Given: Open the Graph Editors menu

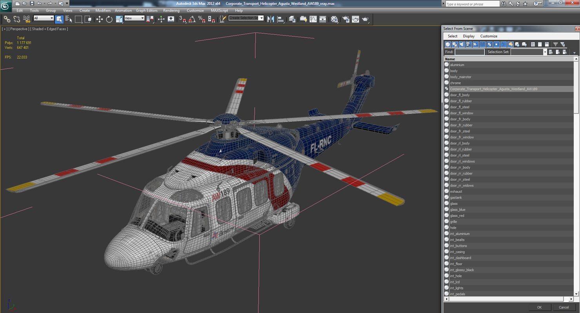Looking at the screenshot, I should pos(147,11).
